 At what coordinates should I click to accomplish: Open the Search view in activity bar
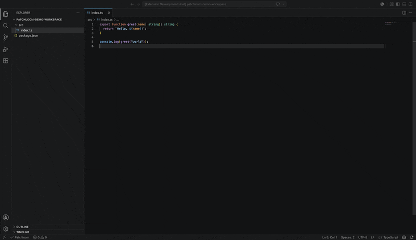6,26
